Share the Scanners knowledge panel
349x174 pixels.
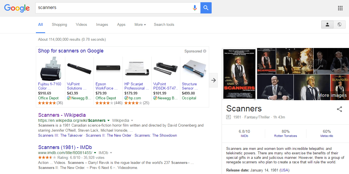coord(339,109)
